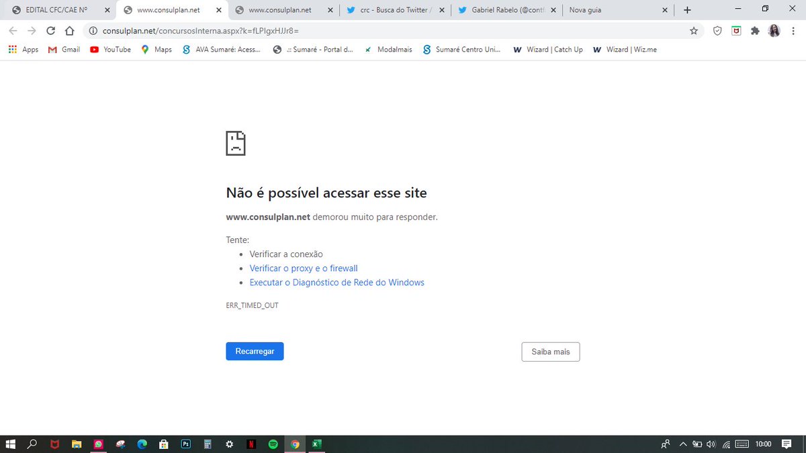The width and height of the screenshot is (806, 453).
Task: Open the Wizard | Catch Up bookmark
Action: 548,50
